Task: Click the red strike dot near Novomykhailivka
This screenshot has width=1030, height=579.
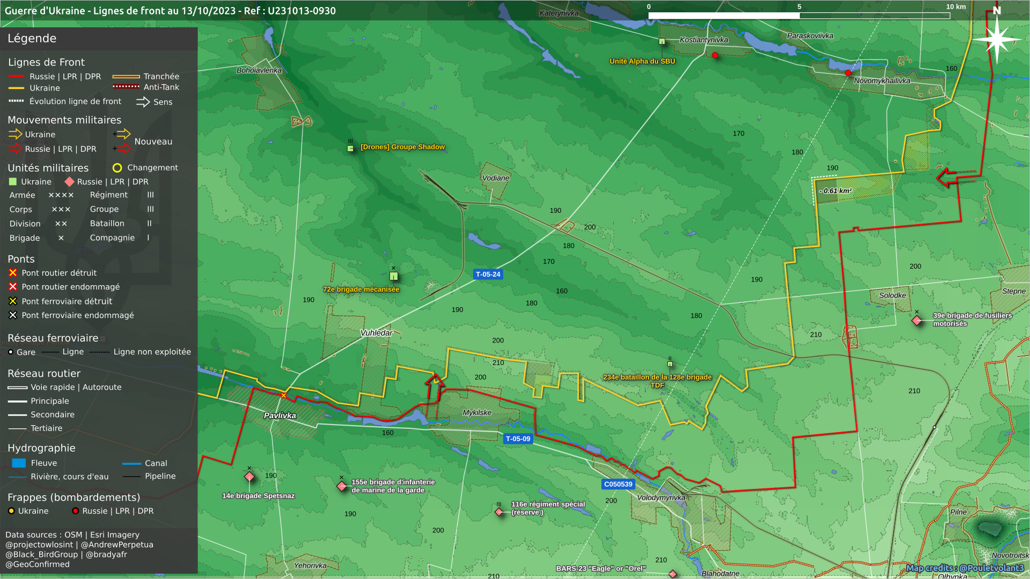Action: tap(848, 73)
